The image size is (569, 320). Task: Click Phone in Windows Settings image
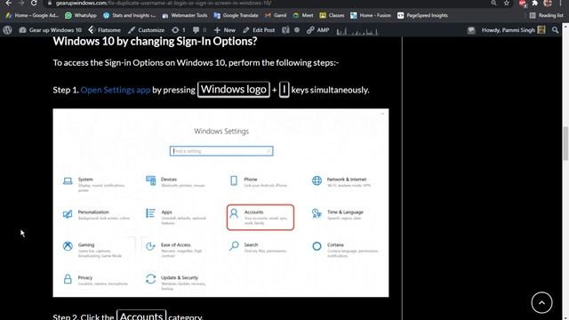tap(259, 181)
